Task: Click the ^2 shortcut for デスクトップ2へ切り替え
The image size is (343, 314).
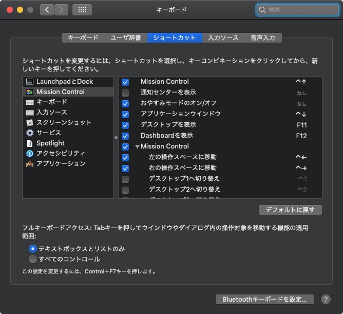Action: point(302,190)
